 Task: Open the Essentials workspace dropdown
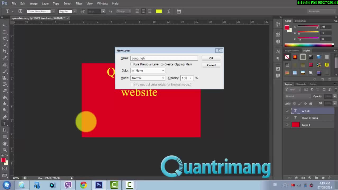point(322,11)
